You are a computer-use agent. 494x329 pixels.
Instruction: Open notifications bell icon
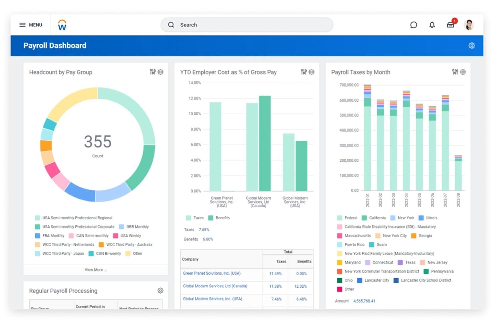(x=432, y=25)
